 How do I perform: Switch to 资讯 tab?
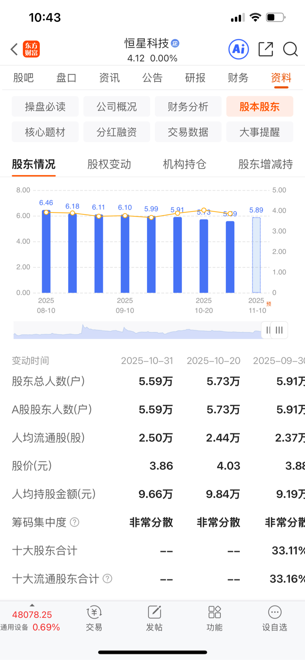[x=109, y=78]
